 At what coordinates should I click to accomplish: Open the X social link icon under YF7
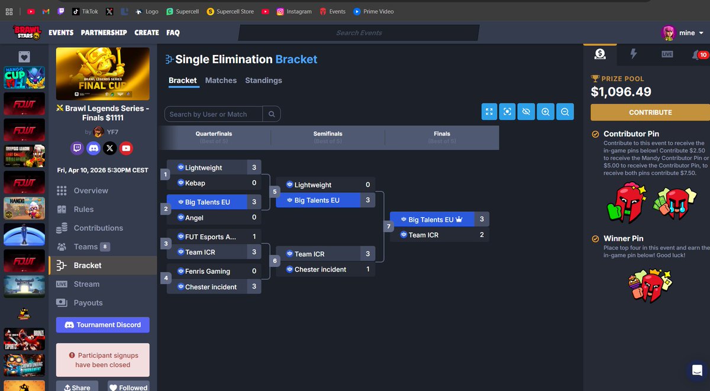(x=110, y=148)
